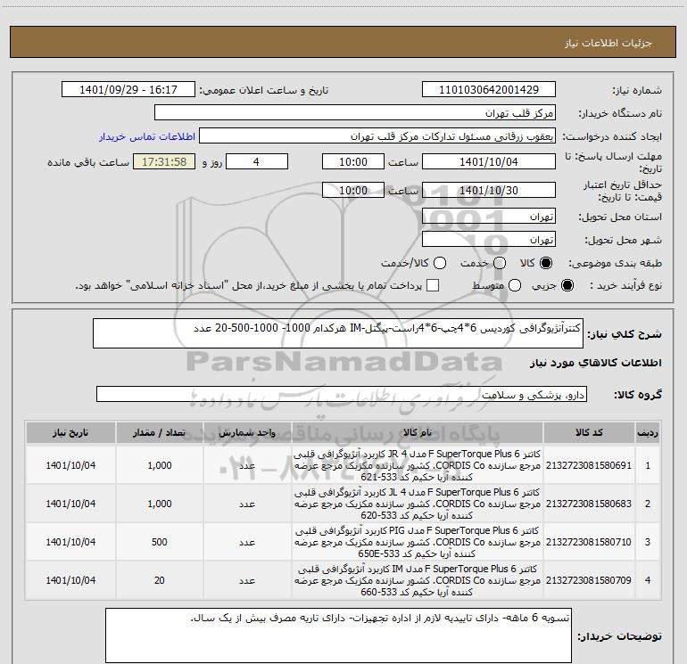Click product code 2132723081580709
The image size is (687, 664).
click(589, 580)
